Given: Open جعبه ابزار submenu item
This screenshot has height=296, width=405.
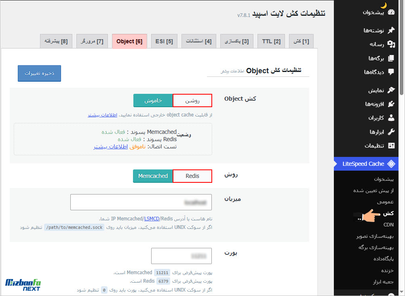Looking at the screenshot, I should [383, 282].
